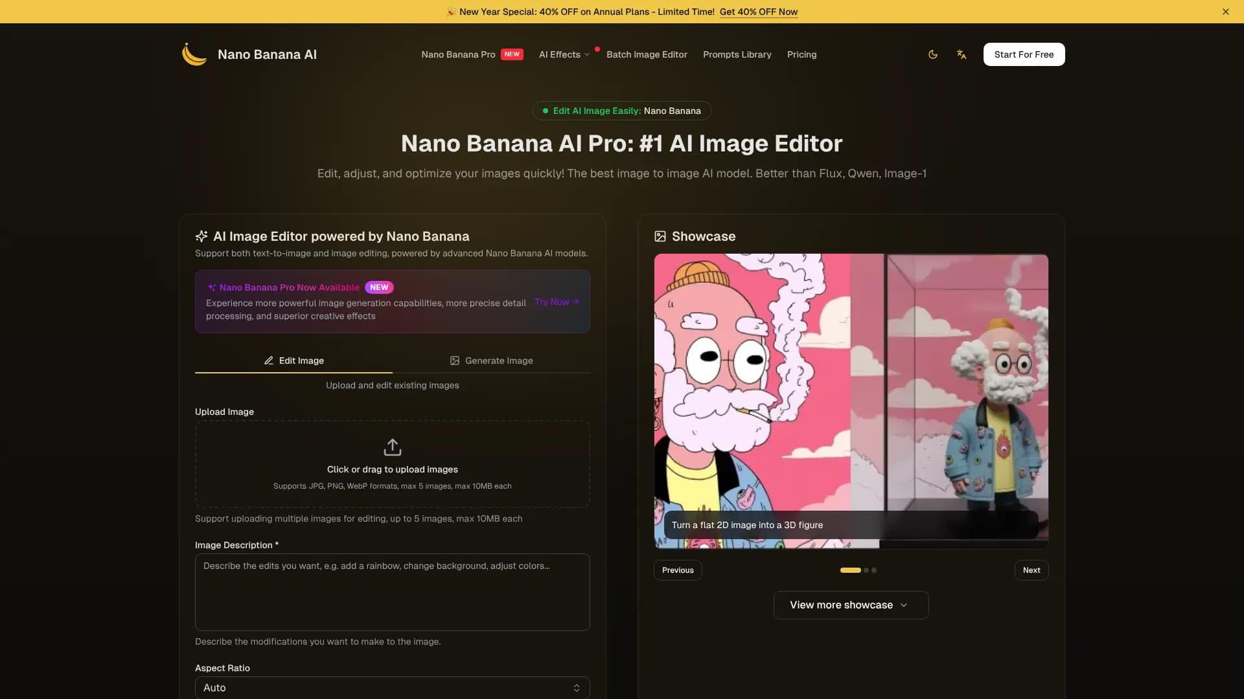The image size is (1244, 699).
Task: Click the image icon on Generate Image tab
Action: click(454, 361)
